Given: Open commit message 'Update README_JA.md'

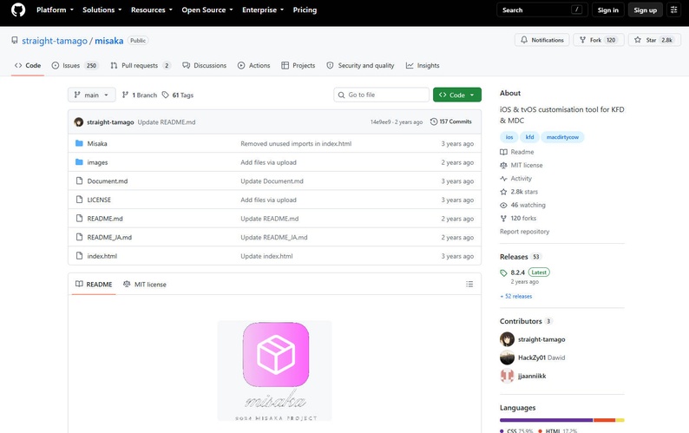Looking at the screenshot, I should (x=273, y=238).
